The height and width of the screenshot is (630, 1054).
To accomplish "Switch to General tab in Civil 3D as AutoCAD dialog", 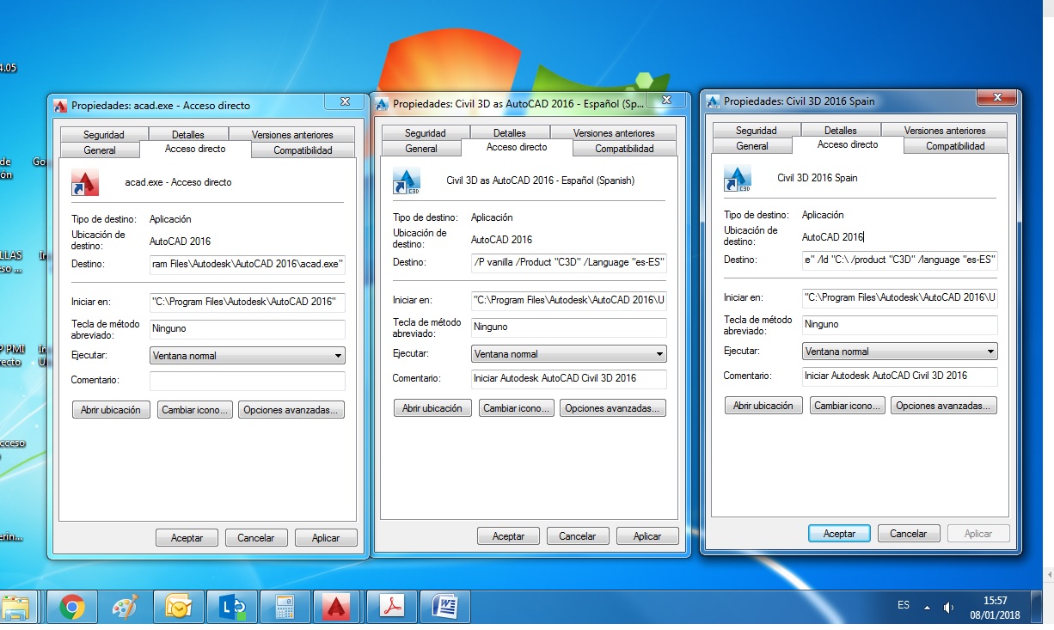I will coord(421,148).
